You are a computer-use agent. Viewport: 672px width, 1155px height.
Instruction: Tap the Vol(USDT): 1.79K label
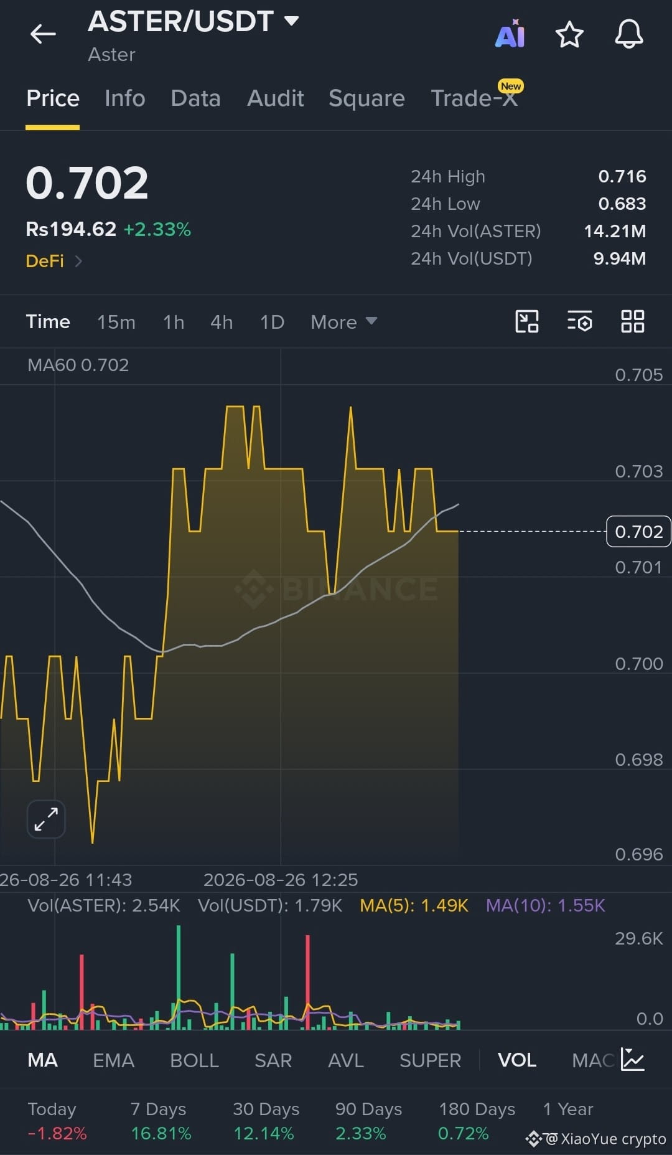[270, 905]
